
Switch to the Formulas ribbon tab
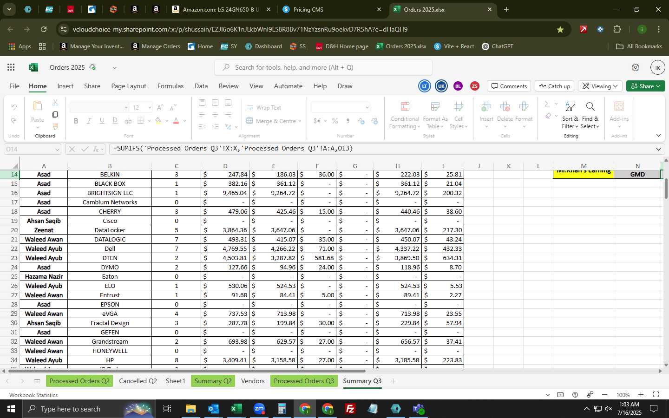[171, 86]
